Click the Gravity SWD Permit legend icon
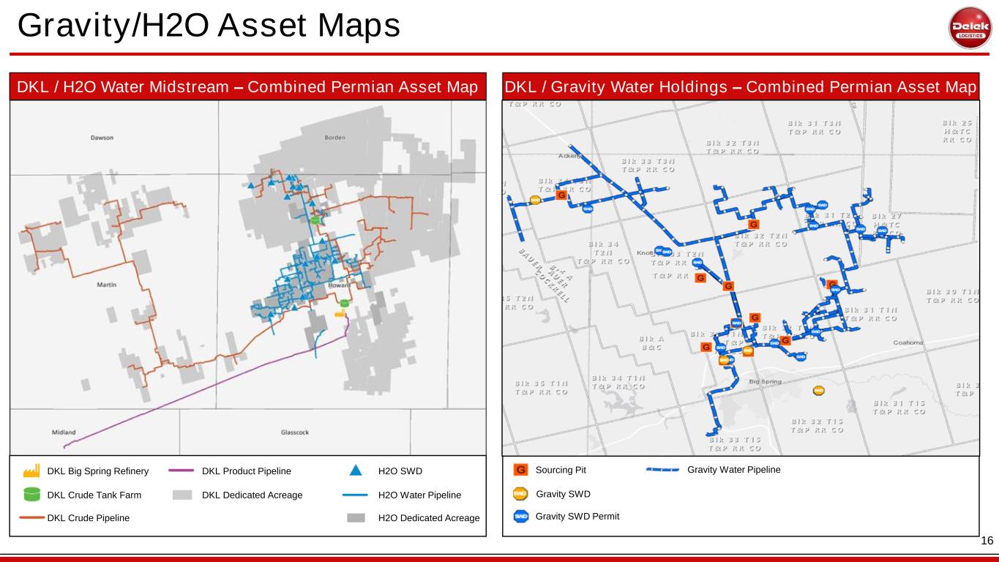This screenshot has width=999, height=562. (521, 517)
